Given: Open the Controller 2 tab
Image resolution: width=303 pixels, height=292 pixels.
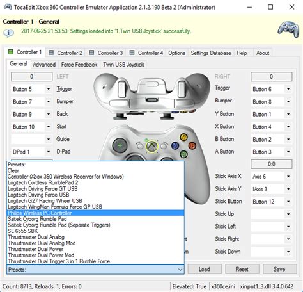Looking at the screenshot, I should [65, 53].
